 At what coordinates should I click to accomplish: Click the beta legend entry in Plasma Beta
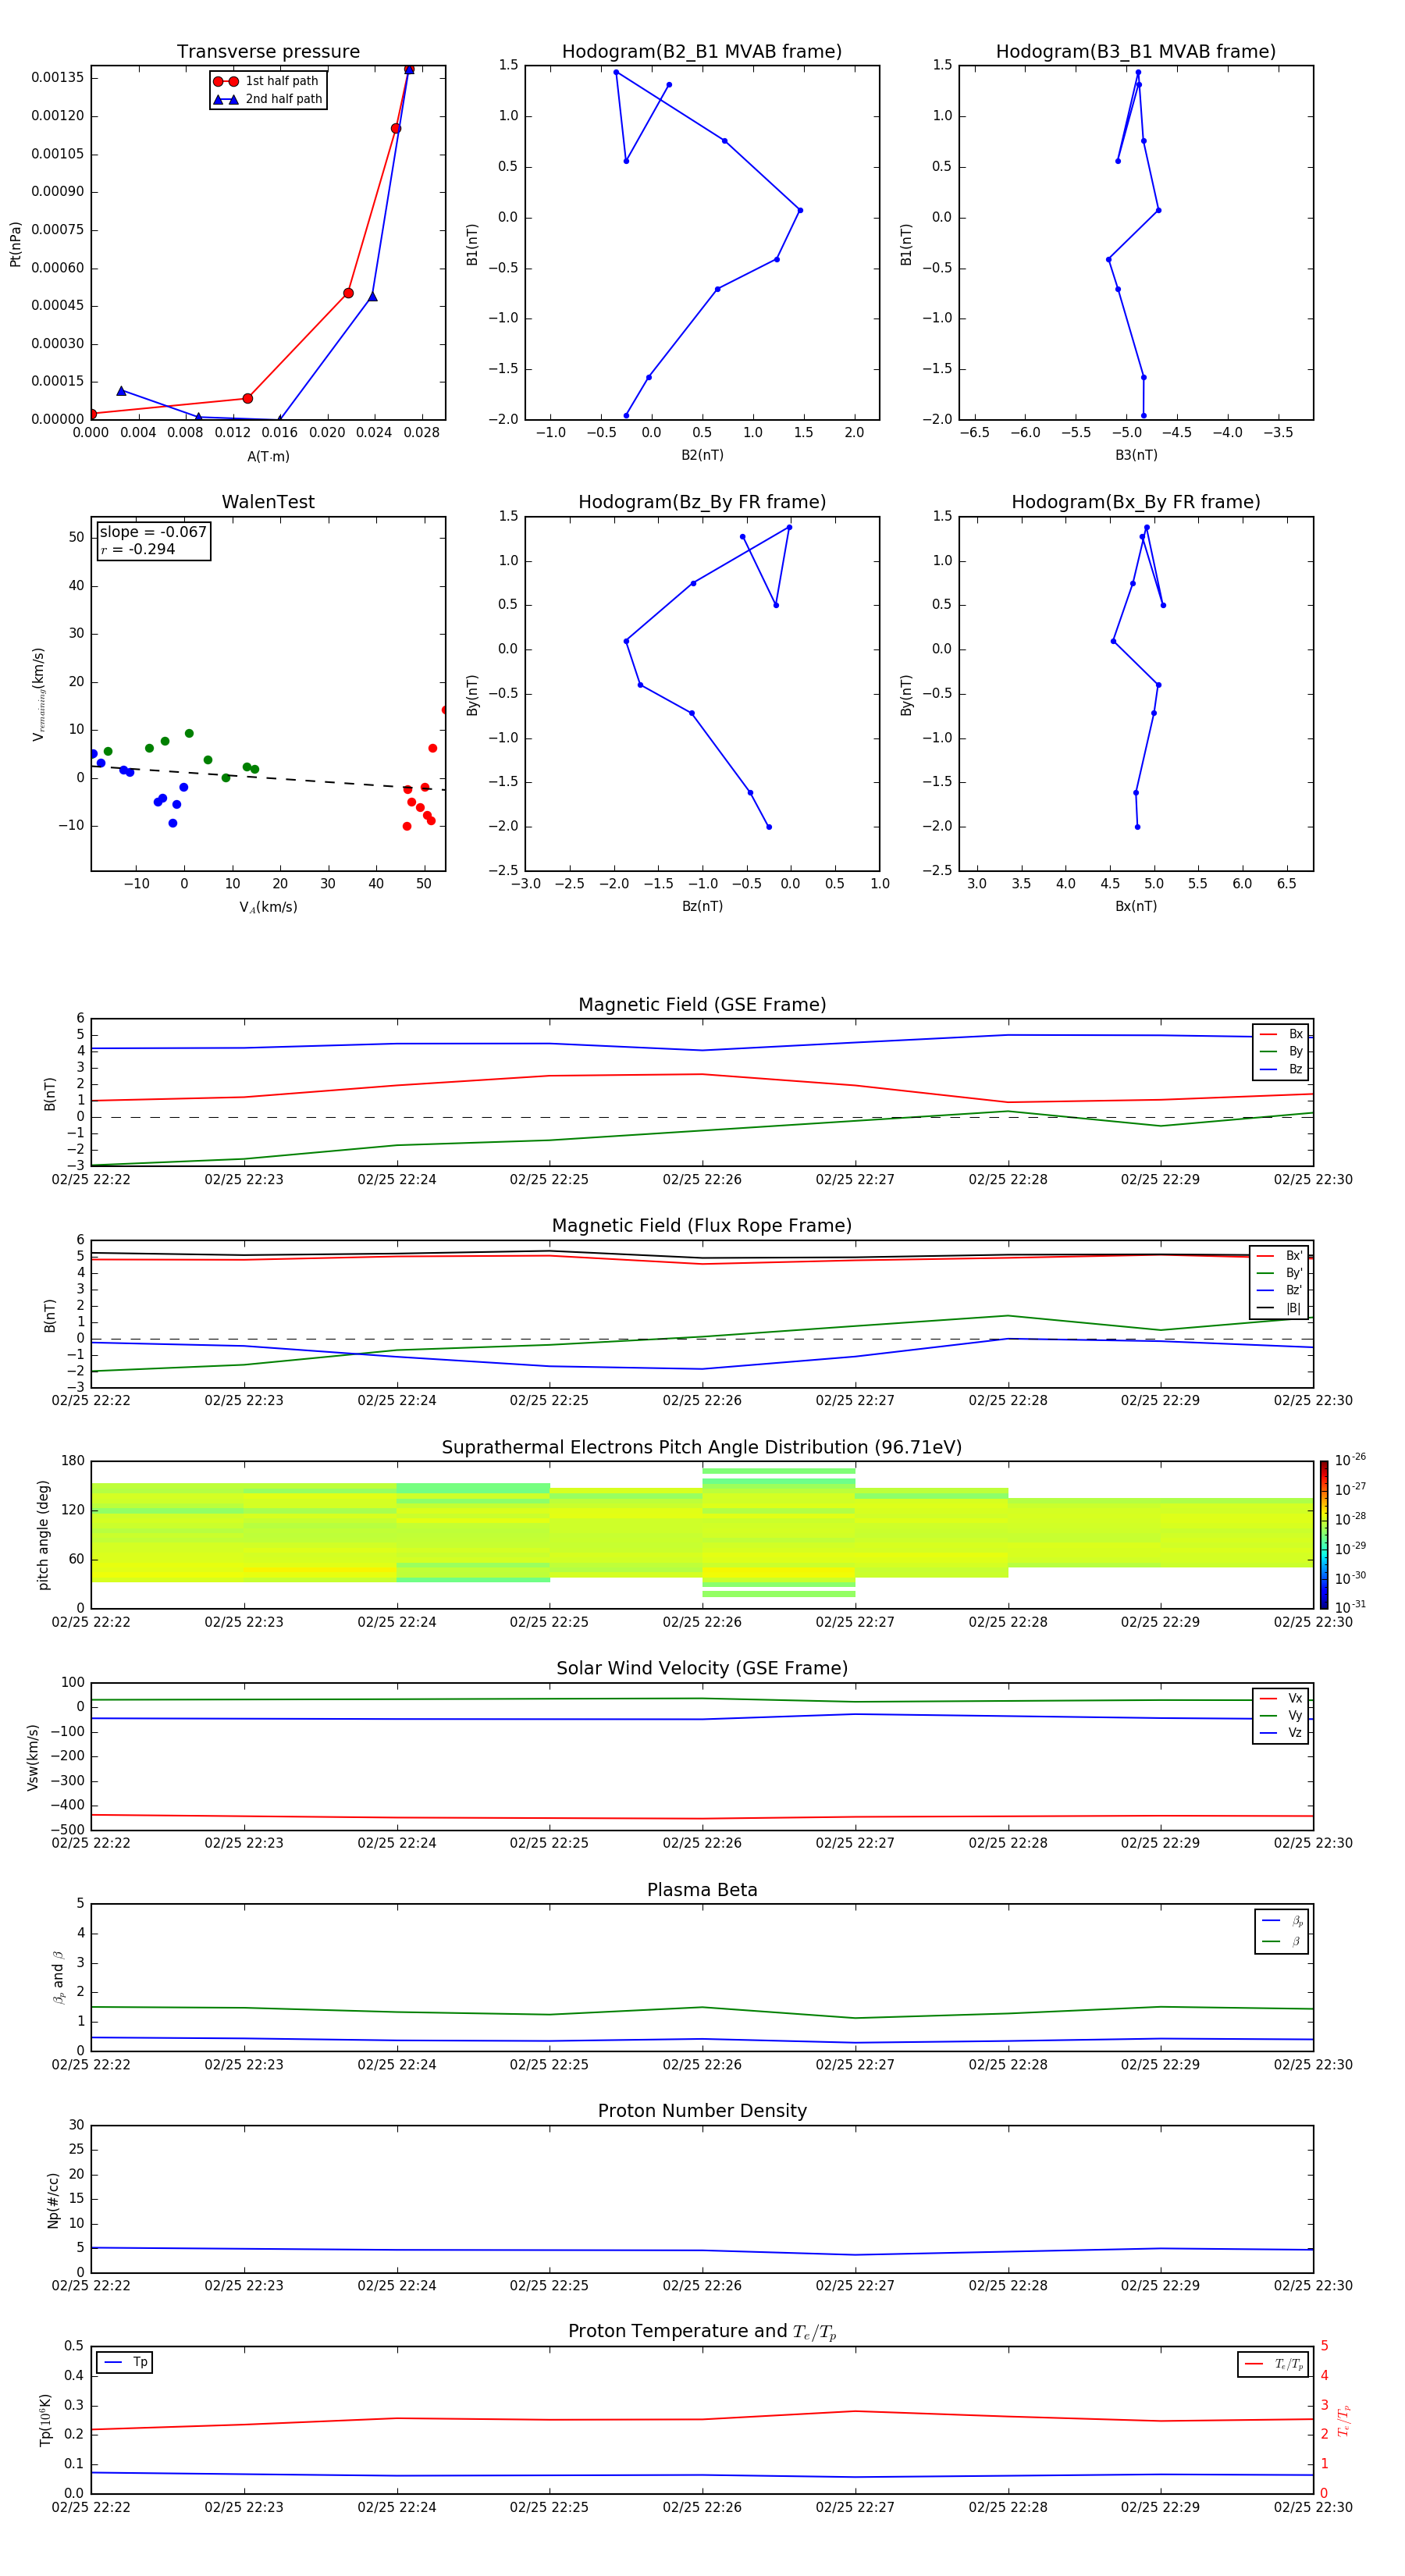coord(1282,1941)
